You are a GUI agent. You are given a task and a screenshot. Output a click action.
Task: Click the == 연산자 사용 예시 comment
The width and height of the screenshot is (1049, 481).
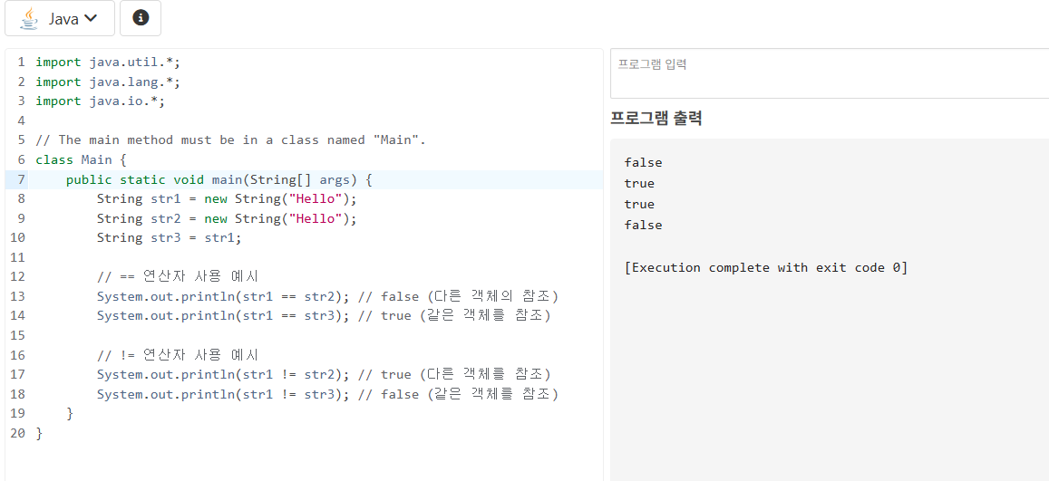(x=178, y=276)
